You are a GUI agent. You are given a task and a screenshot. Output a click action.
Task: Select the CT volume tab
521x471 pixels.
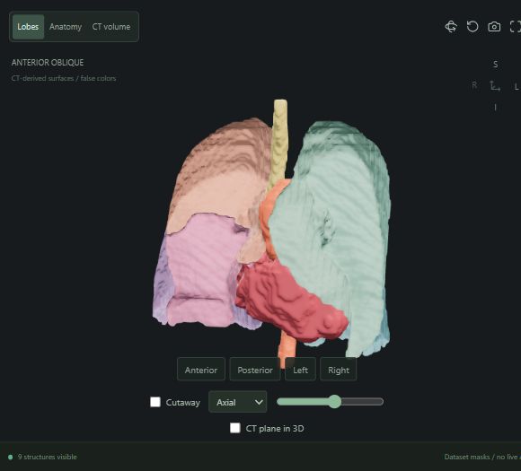tap(111, 27)
